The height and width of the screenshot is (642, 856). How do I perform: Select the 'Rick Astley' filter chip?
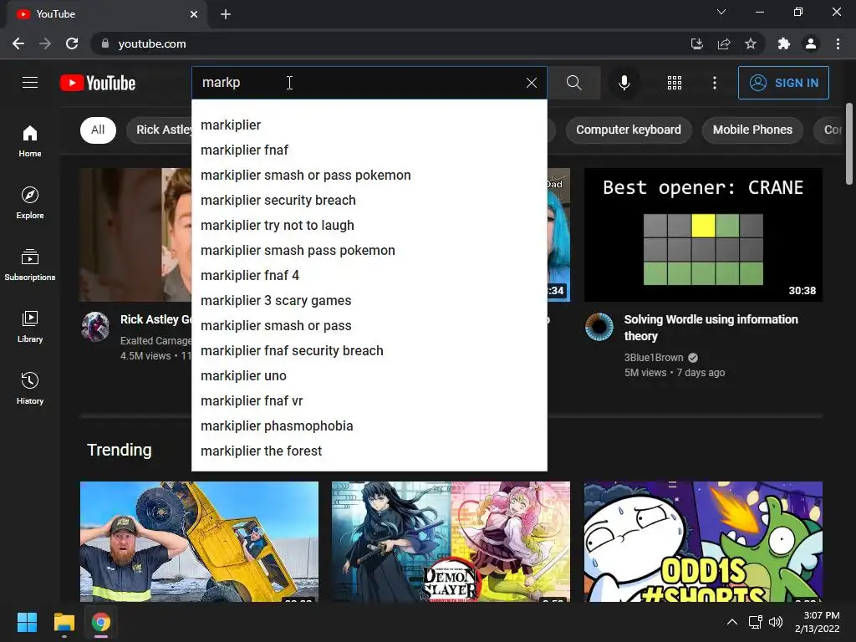tap(160, 130)
